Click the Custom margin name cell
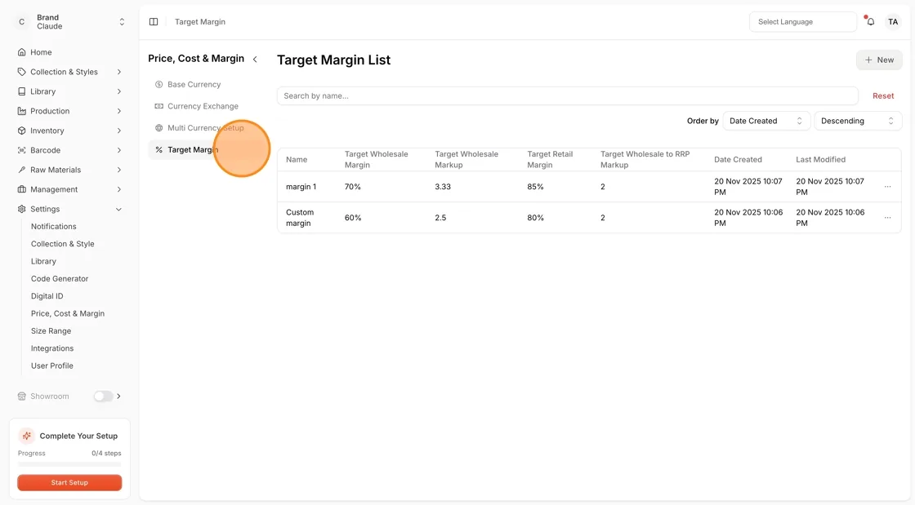This screenshot has width=915, height=505. [300, 218]
